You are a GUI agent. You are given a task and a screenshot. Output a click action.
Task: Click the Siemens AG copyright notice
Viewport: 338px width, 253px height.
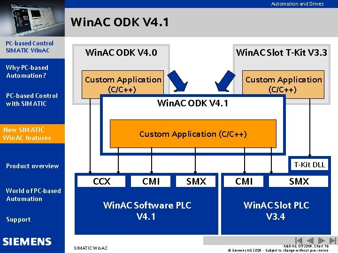(278, 250)
